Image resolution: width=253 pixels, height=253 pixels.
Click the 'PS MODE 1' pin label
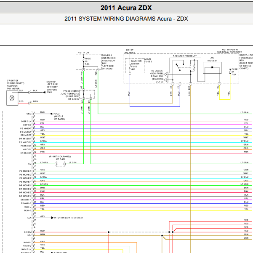click(25, 171)
